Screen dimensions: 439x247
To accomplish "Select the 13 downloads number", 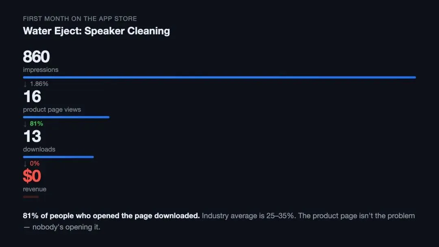I will [x=32, y=136].
